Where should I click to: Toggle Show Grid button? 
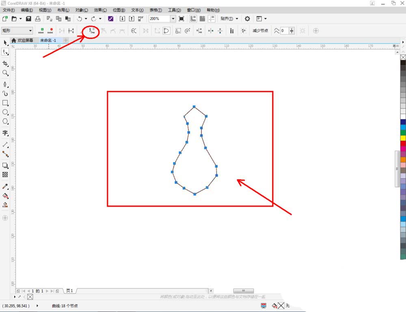coord(202,19)
